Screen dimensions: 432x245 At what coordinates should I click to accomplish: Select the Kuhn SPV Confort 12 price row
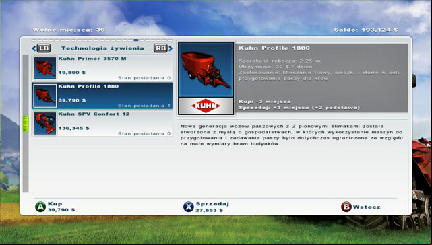point(74,129)
